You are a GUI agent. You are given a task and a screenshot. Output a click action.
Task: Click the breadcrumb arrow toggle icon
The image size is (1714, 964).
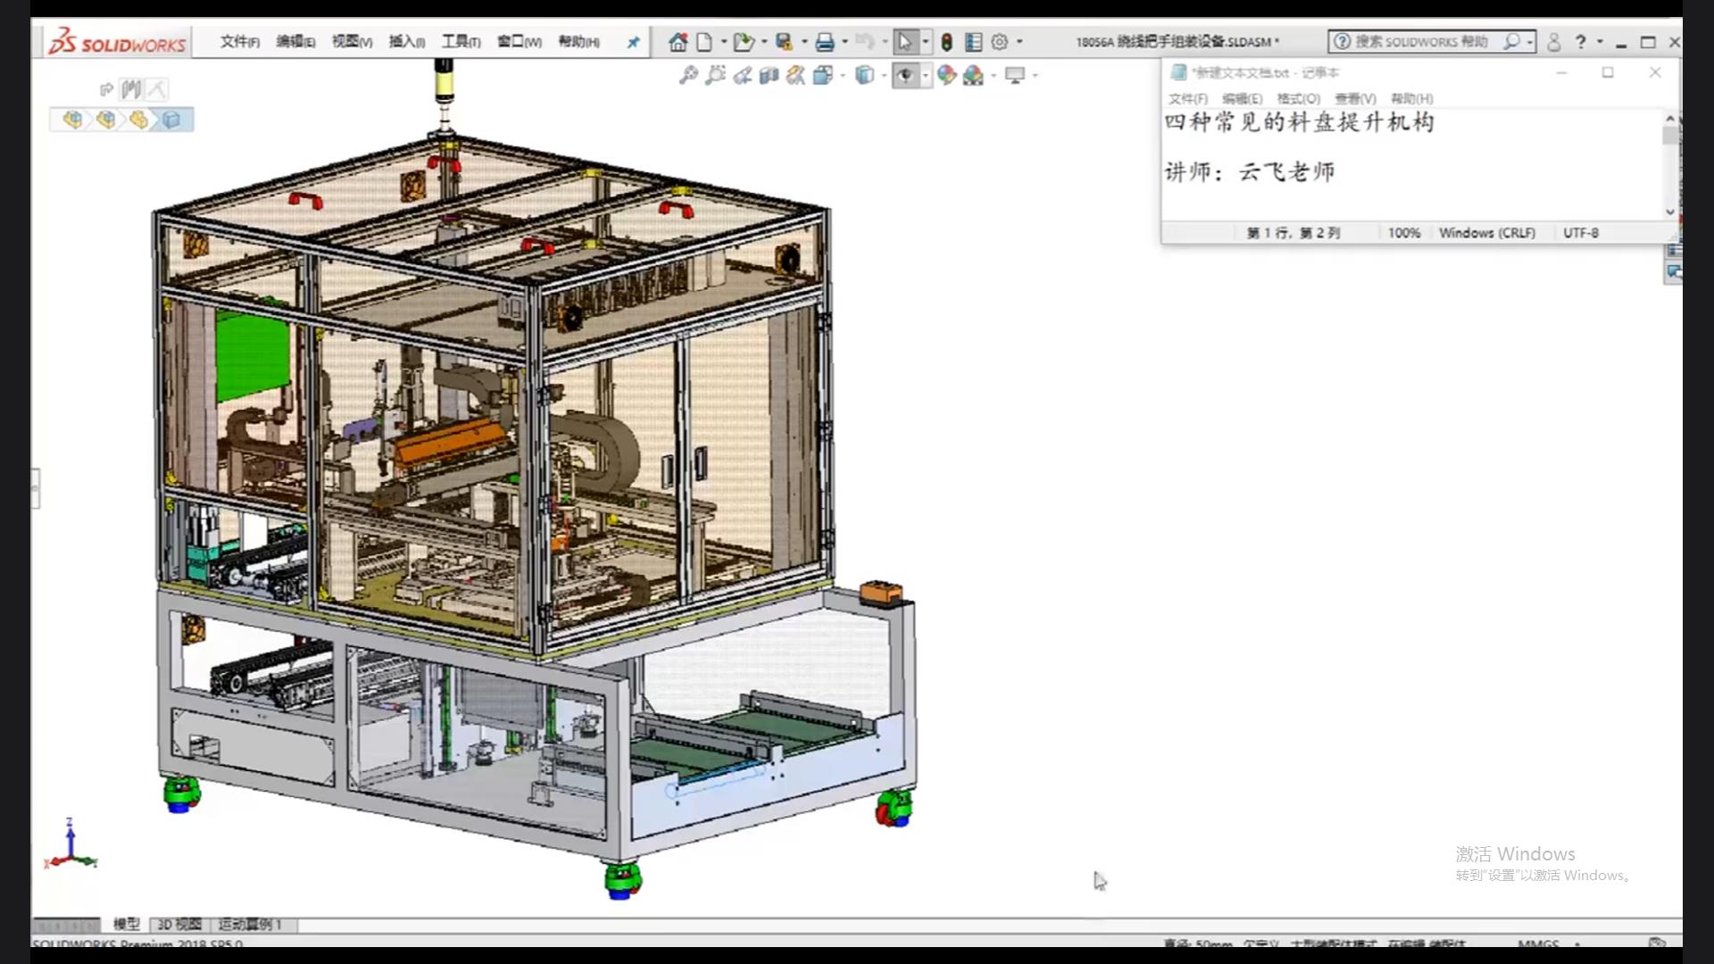[x=106, y=89]
